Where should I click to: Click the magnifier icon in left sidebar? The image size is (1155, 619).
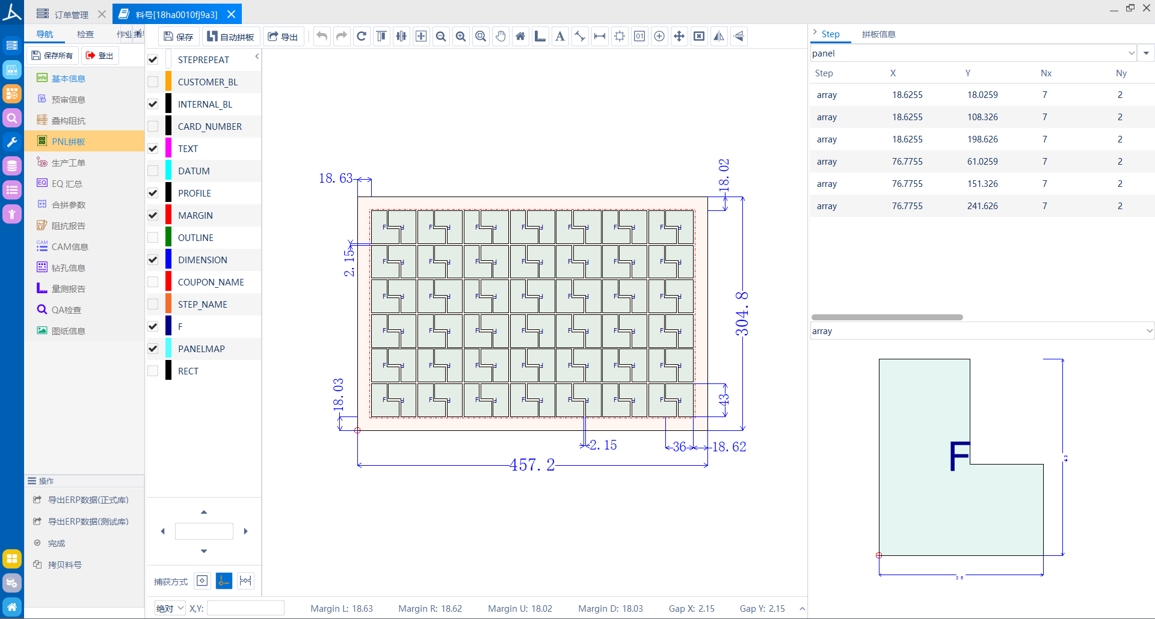coord(12,118)
